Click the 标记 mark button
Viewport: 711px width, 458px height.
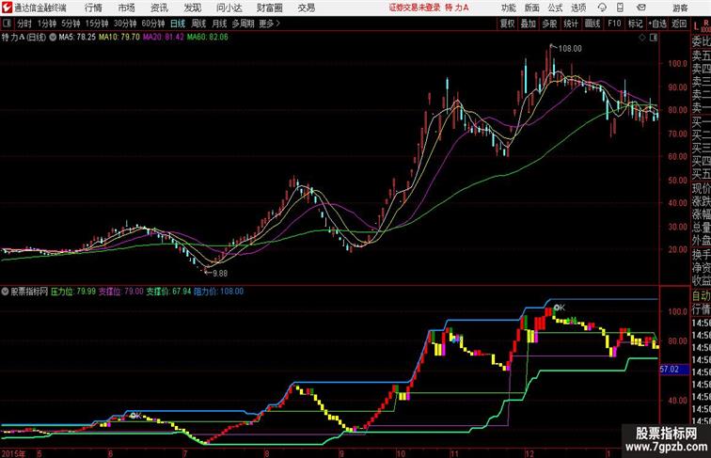tap(635, 24)
